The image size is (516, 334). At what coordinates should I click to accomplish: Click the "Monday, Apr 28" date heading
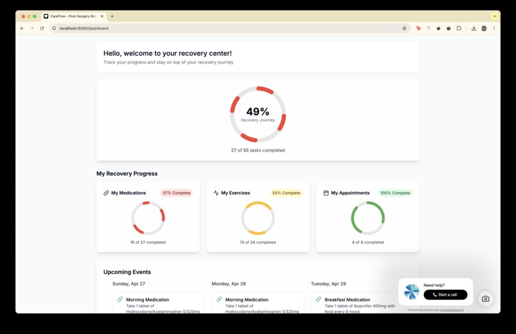(x=229, y=283)
